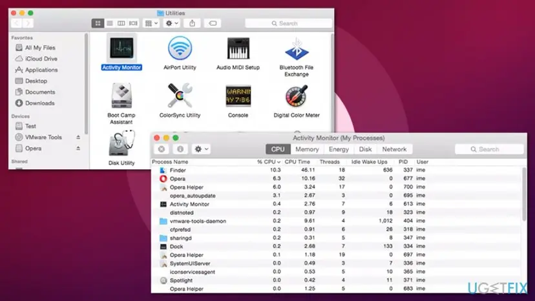Sort by User column
The image size is (535, 301).
[x=422, y=161]
